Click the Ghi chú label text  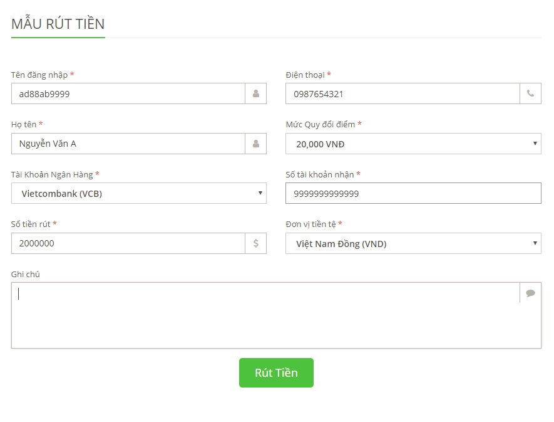26,274
